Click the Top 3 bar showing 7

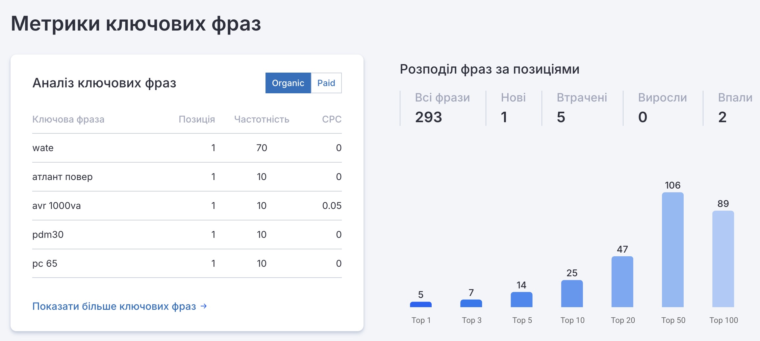pyautogui.click(x=471, y=303)
